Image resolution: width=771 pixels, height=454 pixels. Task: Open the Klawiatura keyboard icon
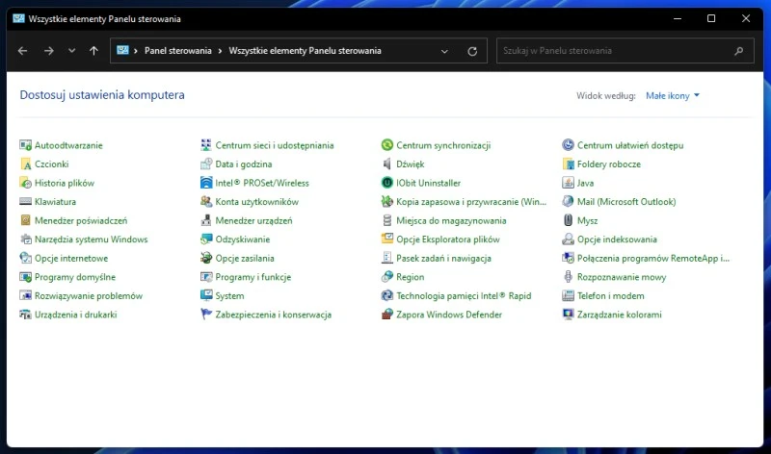point(26,202)
